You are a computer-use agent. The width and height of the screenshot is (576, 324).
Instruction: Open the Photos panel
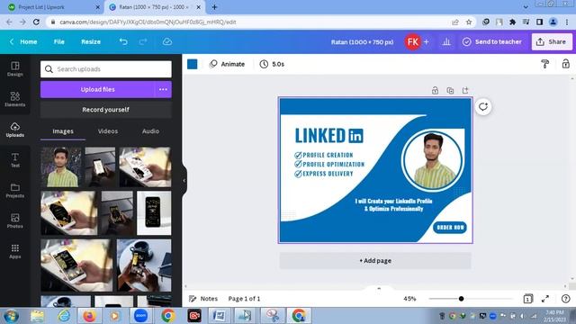(15, 220)
